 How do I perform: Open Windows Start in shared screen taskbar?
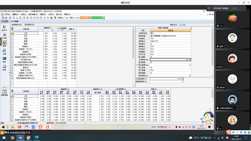[3, 127]
